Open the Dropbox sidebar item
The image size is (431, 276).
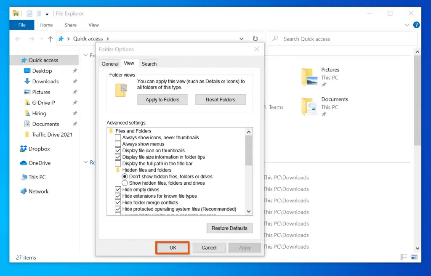(x=38, y=149)
